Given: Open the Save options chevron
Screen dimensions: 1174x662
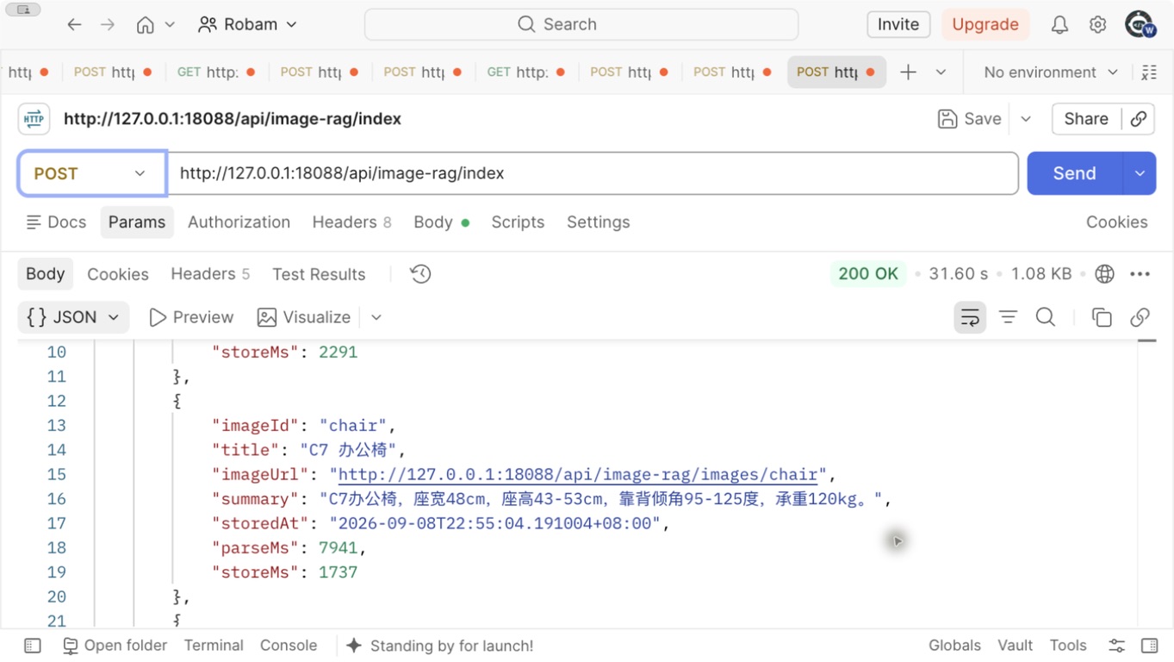Looking at the screenshot, I should coord(1026,119).
